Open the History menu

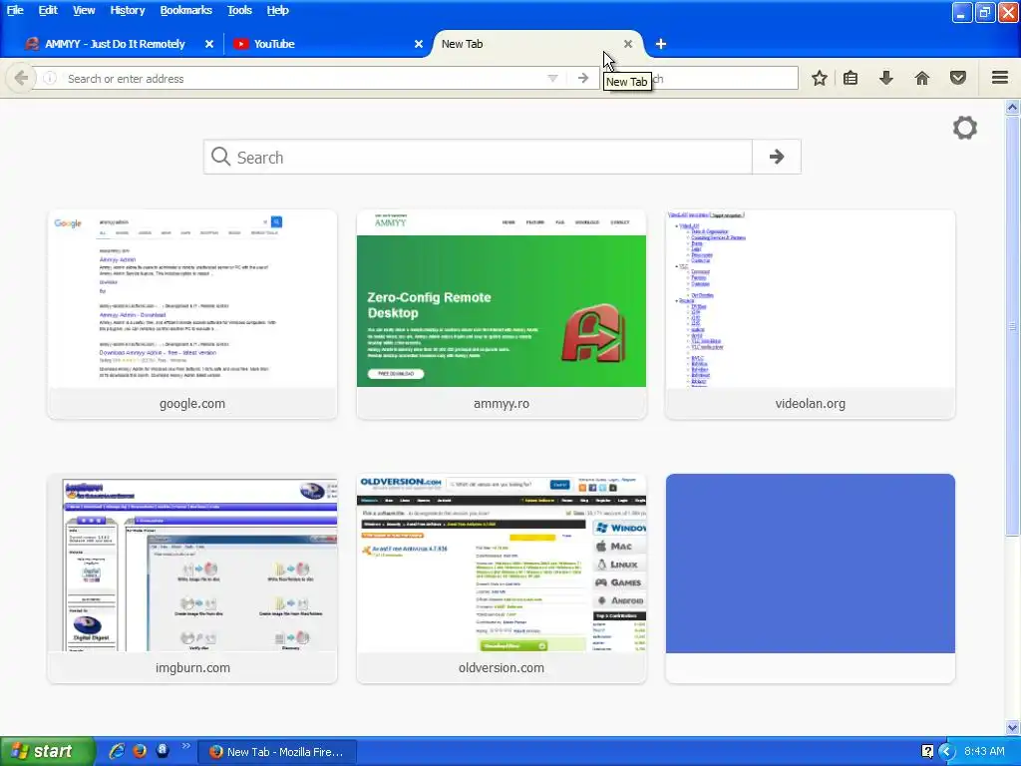pyautogui.click(x=127, y=10)
